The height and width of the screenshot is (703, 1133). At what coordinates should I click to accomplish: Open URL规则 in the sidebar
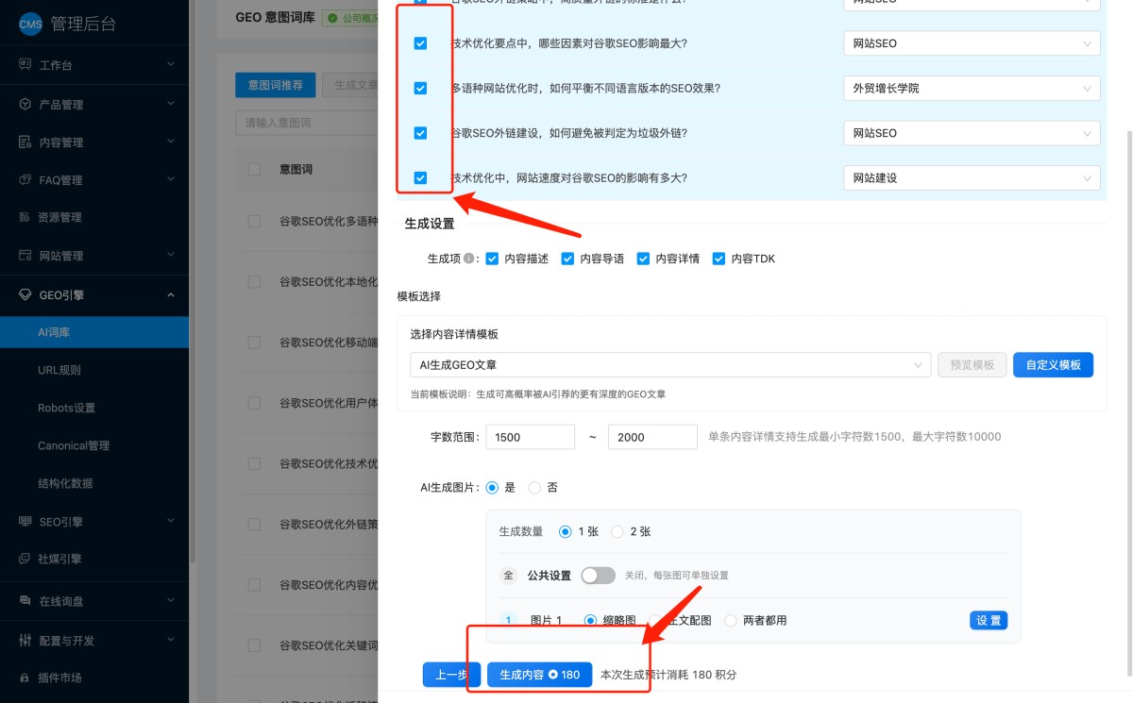click(59, 370)
